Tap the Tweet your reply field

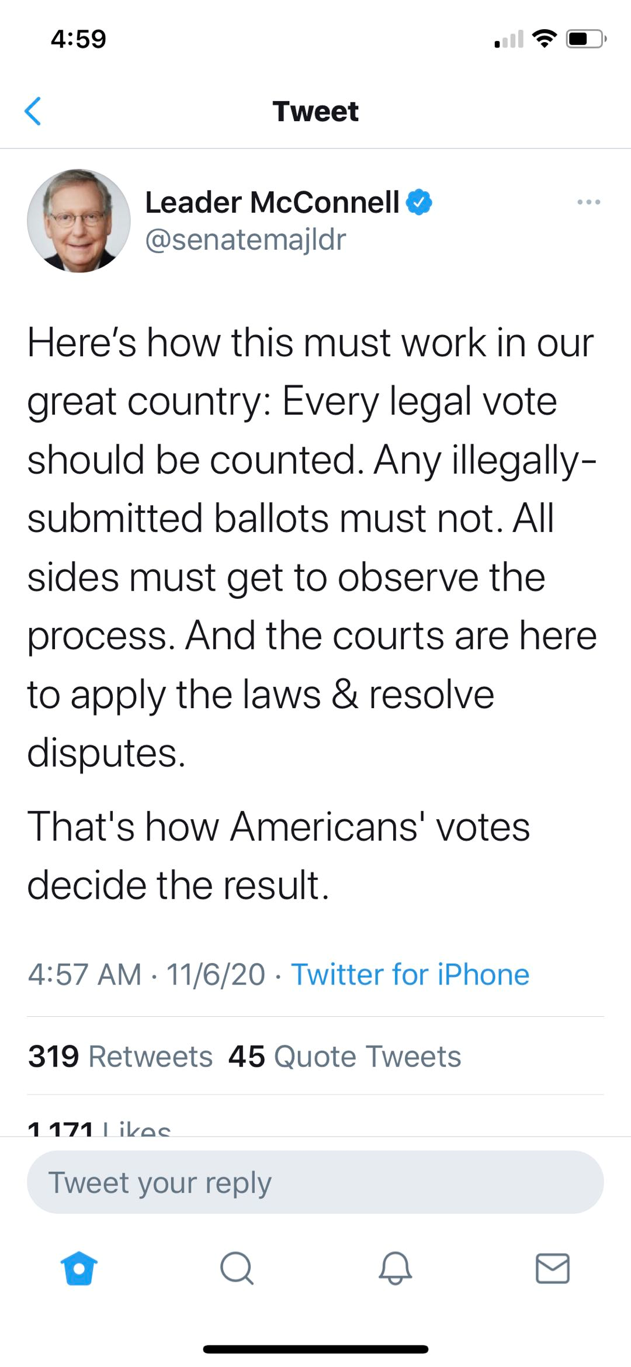tap(315, 1182)
